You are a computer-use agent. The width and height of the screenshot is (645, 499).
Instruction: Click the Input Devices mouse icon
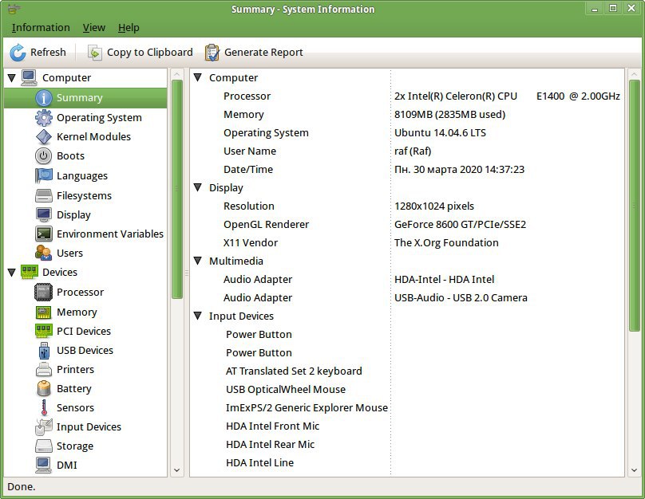click(44, 426)
